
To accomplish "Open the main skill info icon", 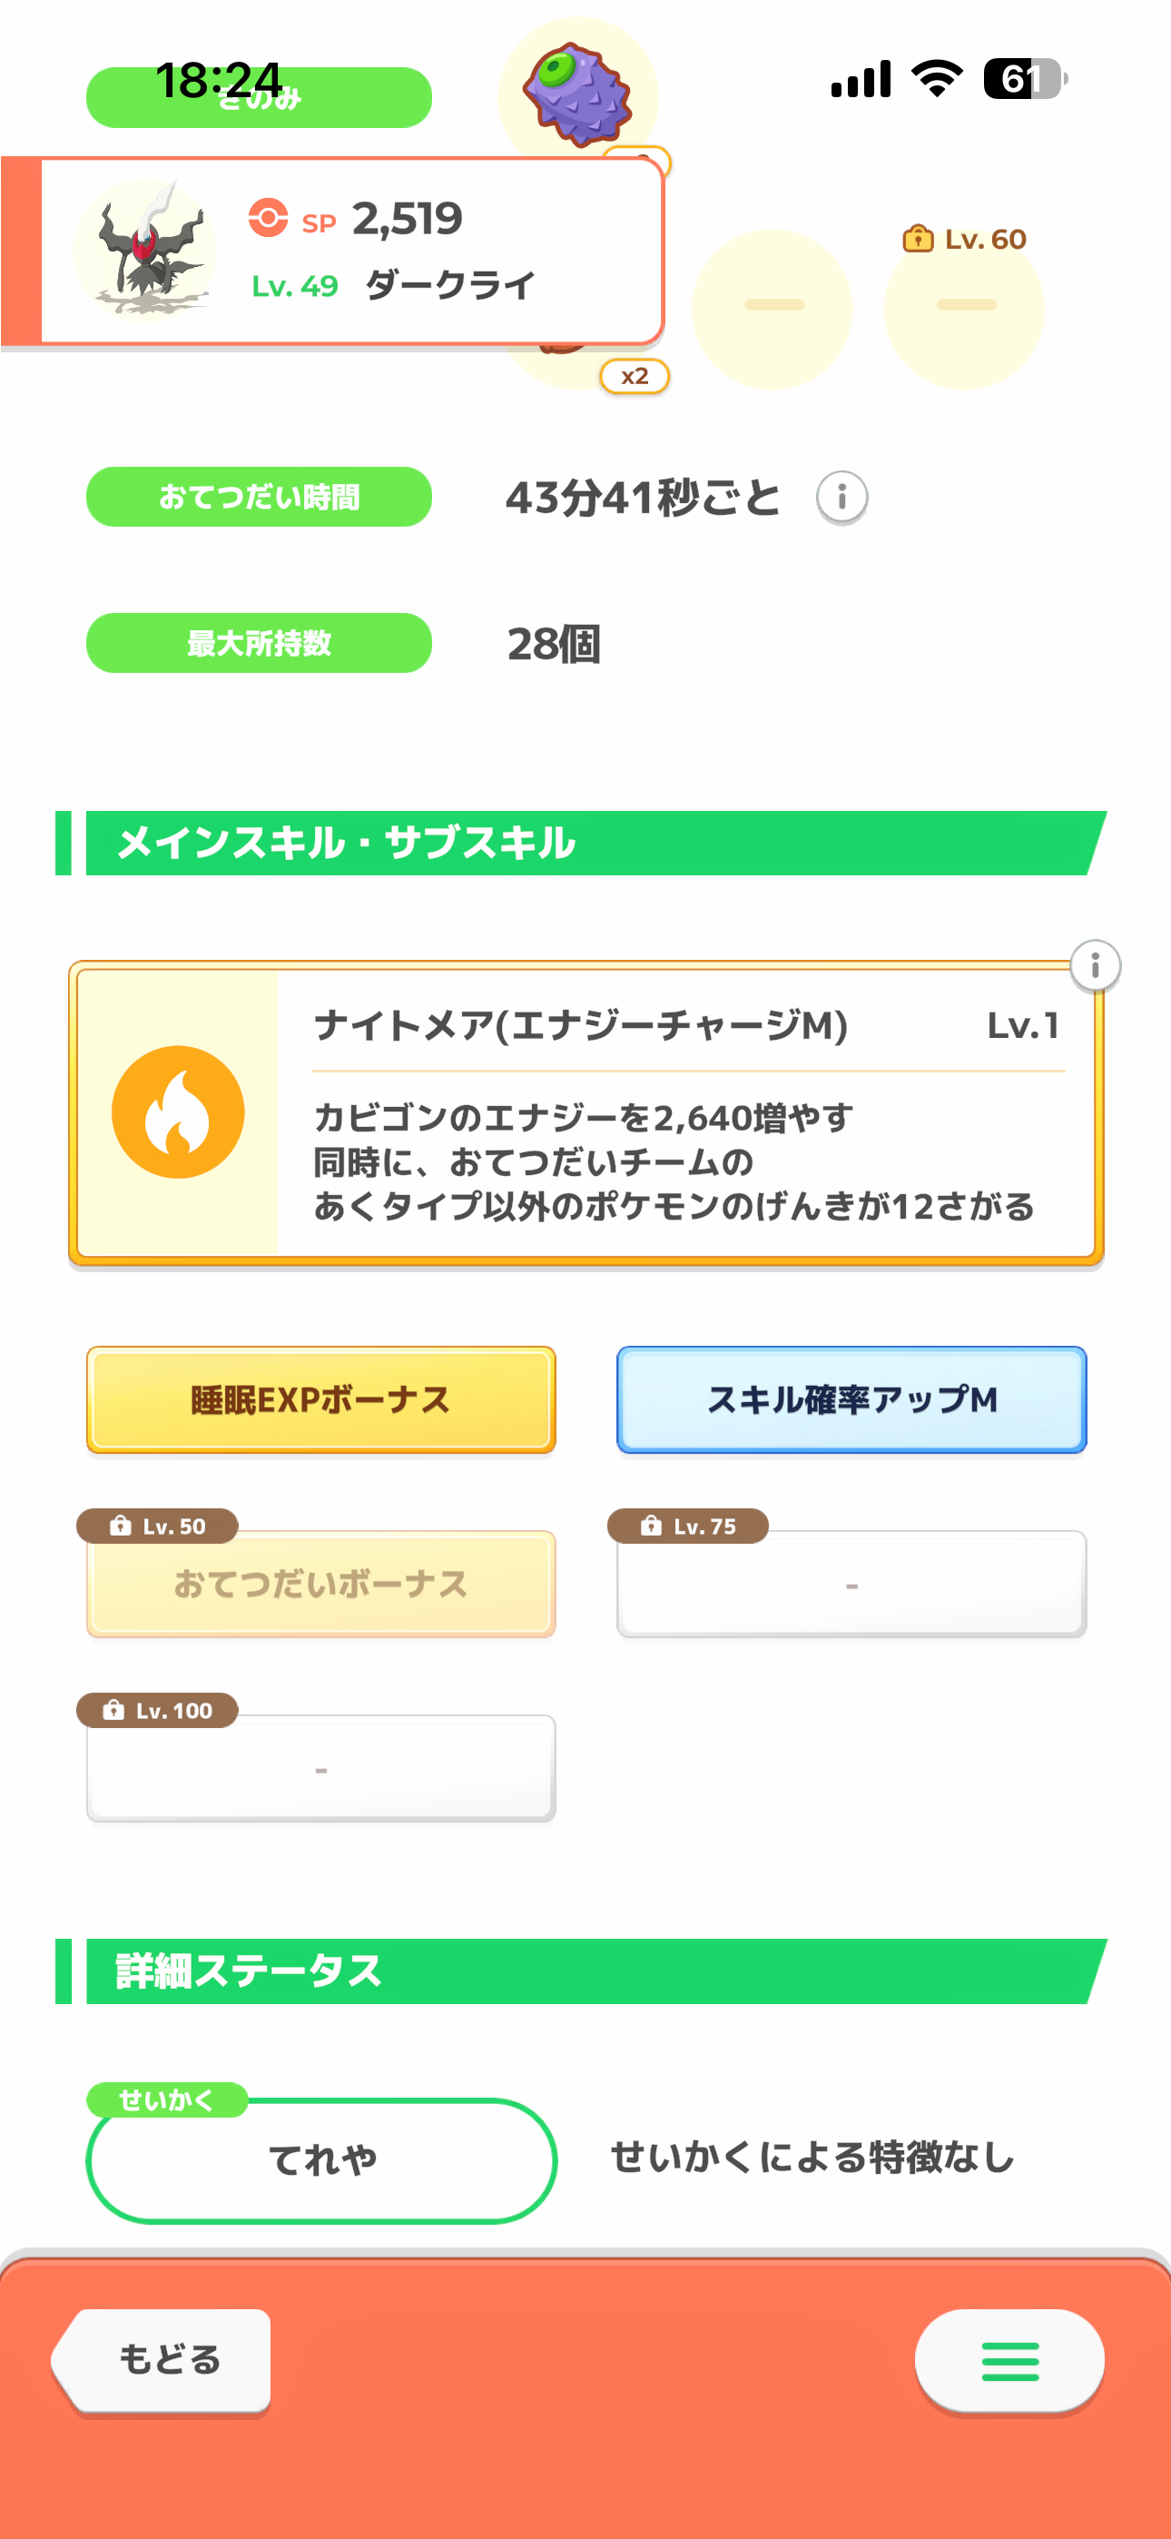I will pos(1094,965).
